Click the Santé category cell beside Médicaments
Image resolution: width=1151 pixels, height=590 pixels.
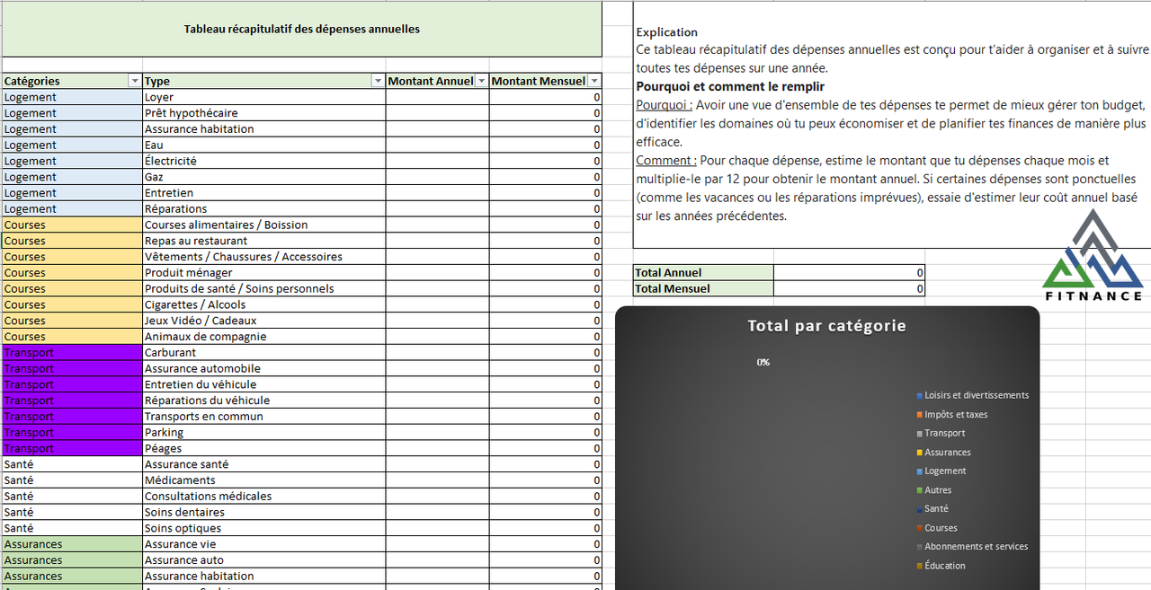click(x=72, y=480)
